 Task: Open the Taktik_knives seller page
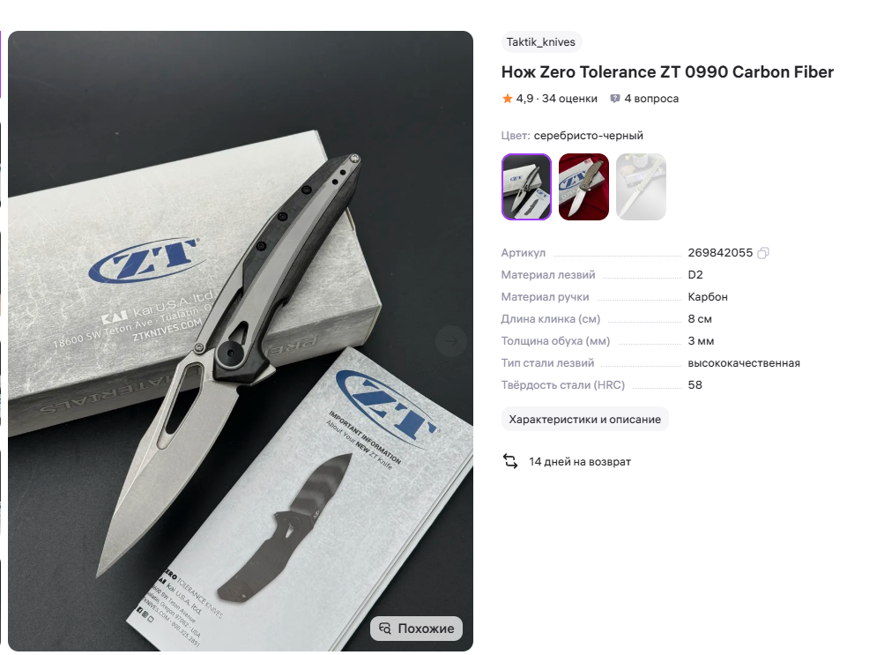[540, 42]
